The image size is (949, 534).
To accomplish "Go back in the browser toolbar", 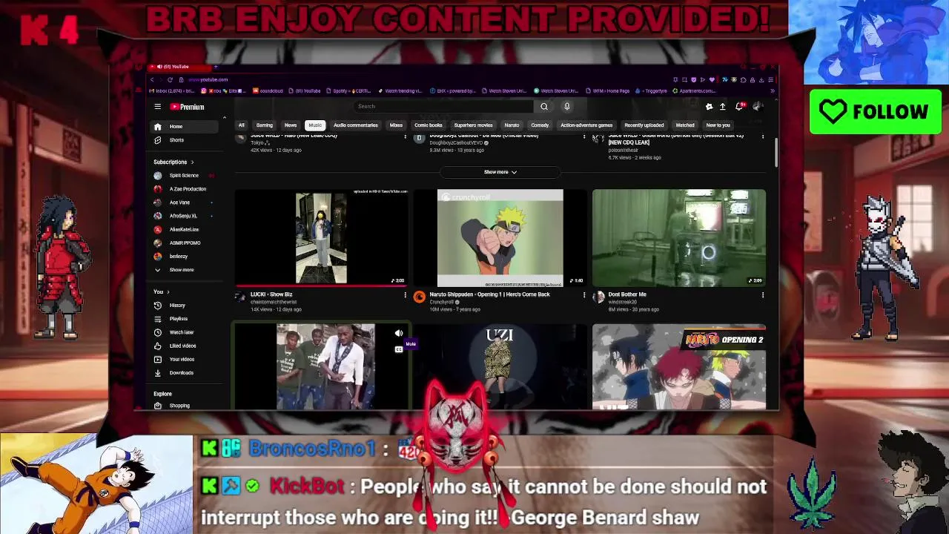I will (152, 79).
